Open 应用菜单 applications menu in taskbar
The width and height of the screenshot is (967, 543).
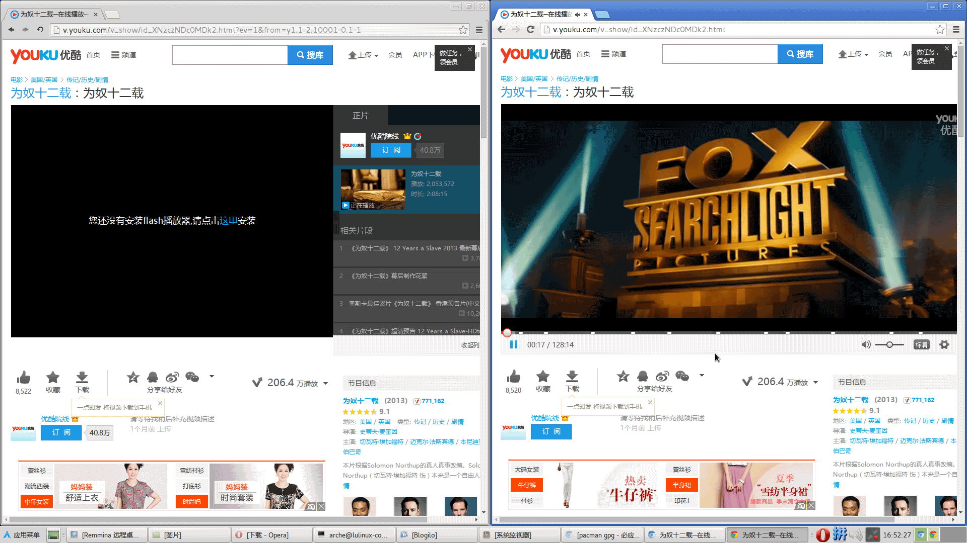(22, 535)
